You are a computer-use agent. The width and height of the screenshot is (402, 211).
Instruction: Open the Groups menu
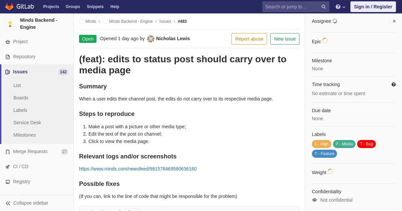click(x=73, y=7)
